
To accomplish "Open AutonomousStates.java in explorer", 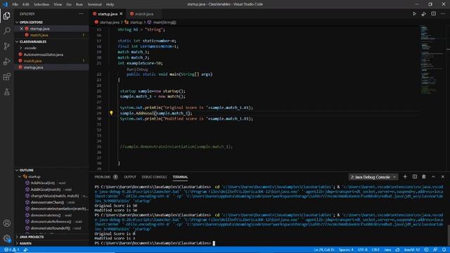I will pyautogui.click(x=43, y=55).
